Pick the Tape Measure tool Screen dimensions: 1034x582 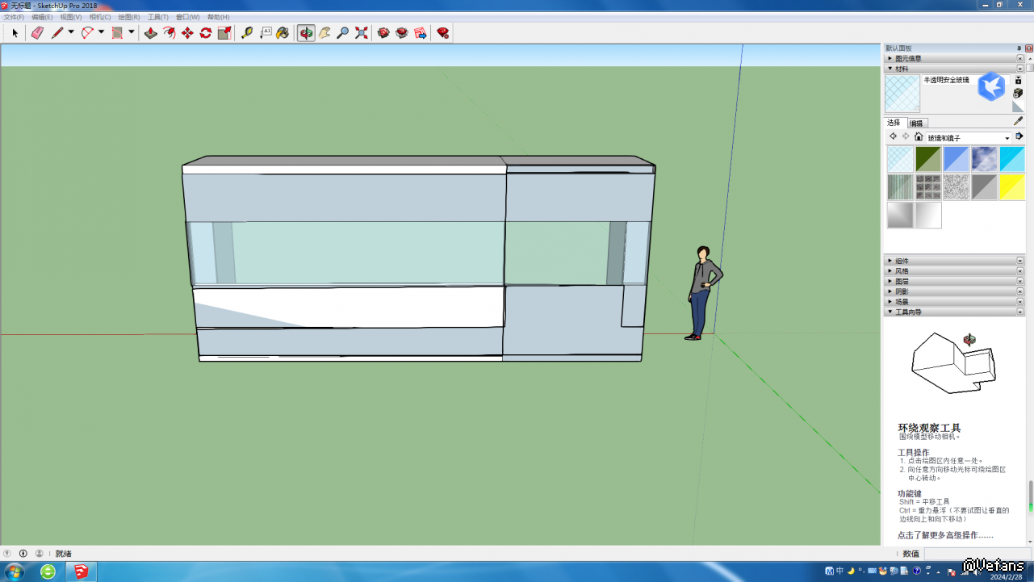point(247,33)
